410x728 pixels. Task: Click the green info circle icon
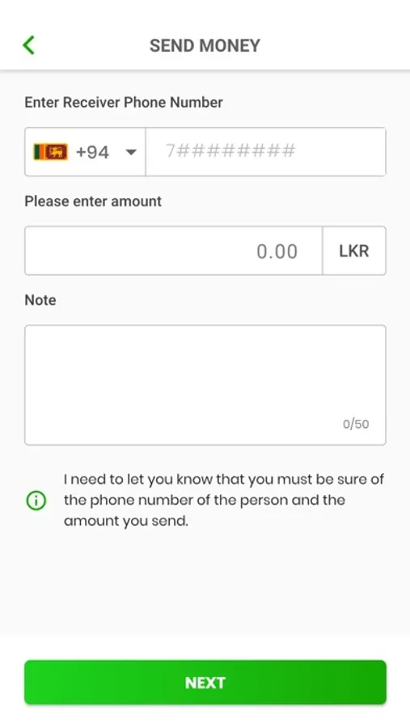(36, 501)
